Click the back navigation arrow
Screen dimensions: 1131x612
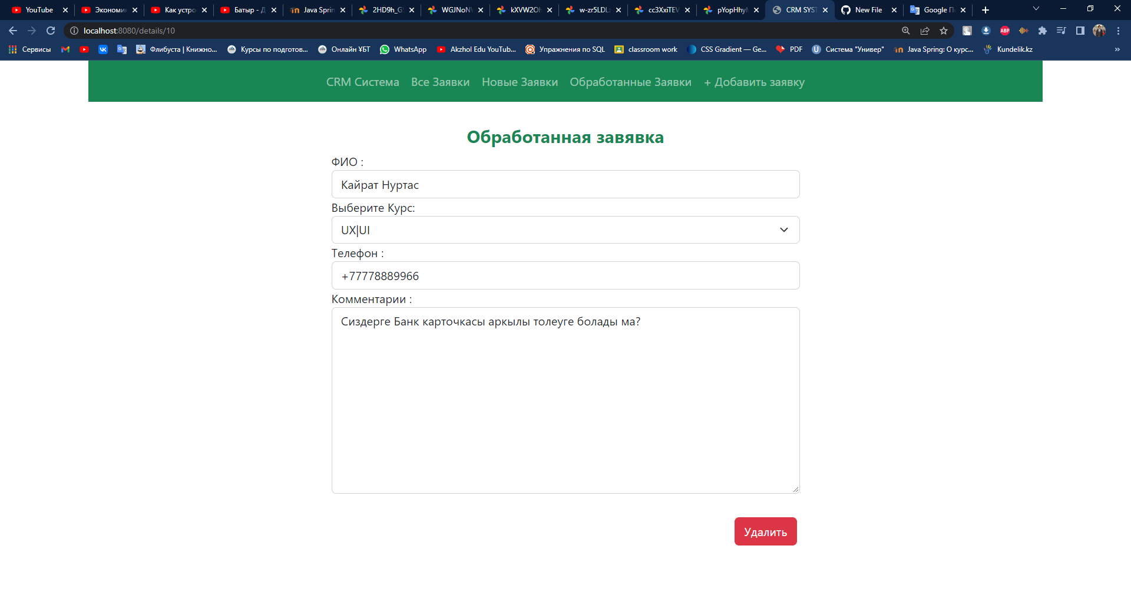tap(12, 31)
